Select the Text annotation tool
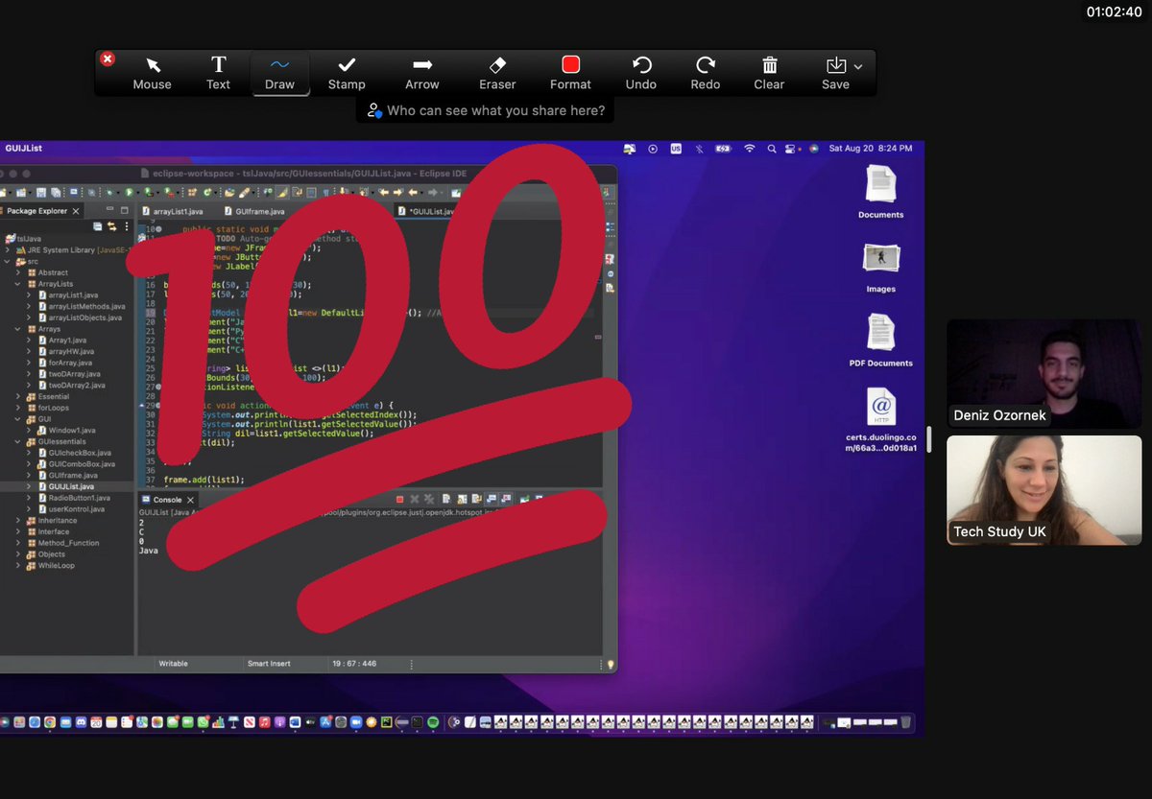This screenshot has width=1152, height=799. (x=218, y=72)
